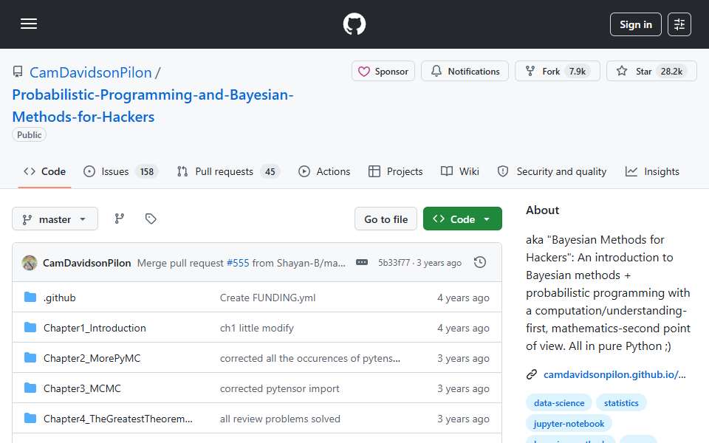View branches via the branch icon
Viewport: 709px width, 443px height.
click(120, 219)
